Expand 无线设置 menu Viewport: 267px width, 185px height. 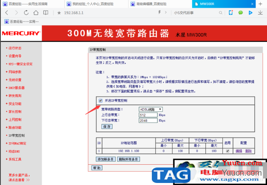[x=15, y=80]
